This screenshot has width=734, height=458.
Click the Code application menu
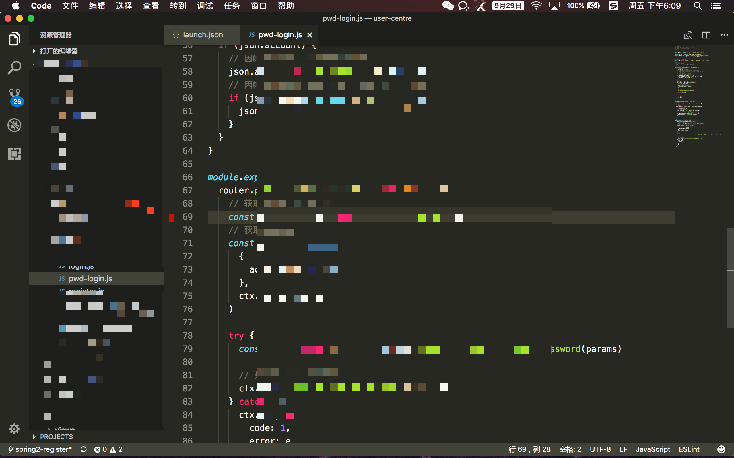click(x=41, y=6)
